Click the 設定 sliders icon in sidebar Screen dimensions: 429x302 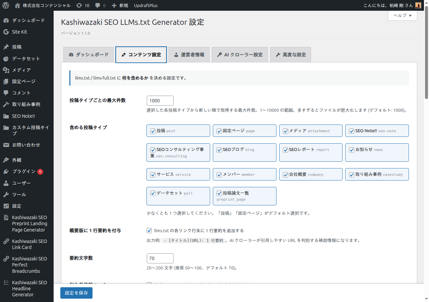[x=6, y=206]
